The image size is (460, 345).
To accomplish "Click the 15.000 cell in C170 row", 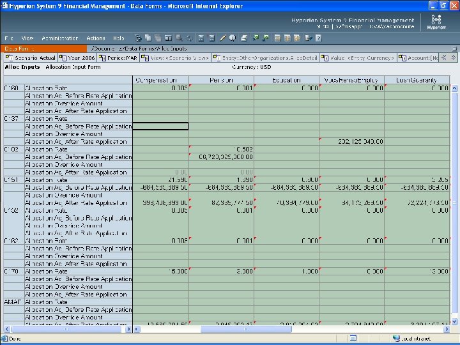I will (160, 271).
